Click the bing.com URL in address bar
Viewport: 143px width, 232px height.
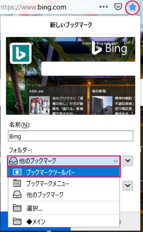(x=33, y=7)
